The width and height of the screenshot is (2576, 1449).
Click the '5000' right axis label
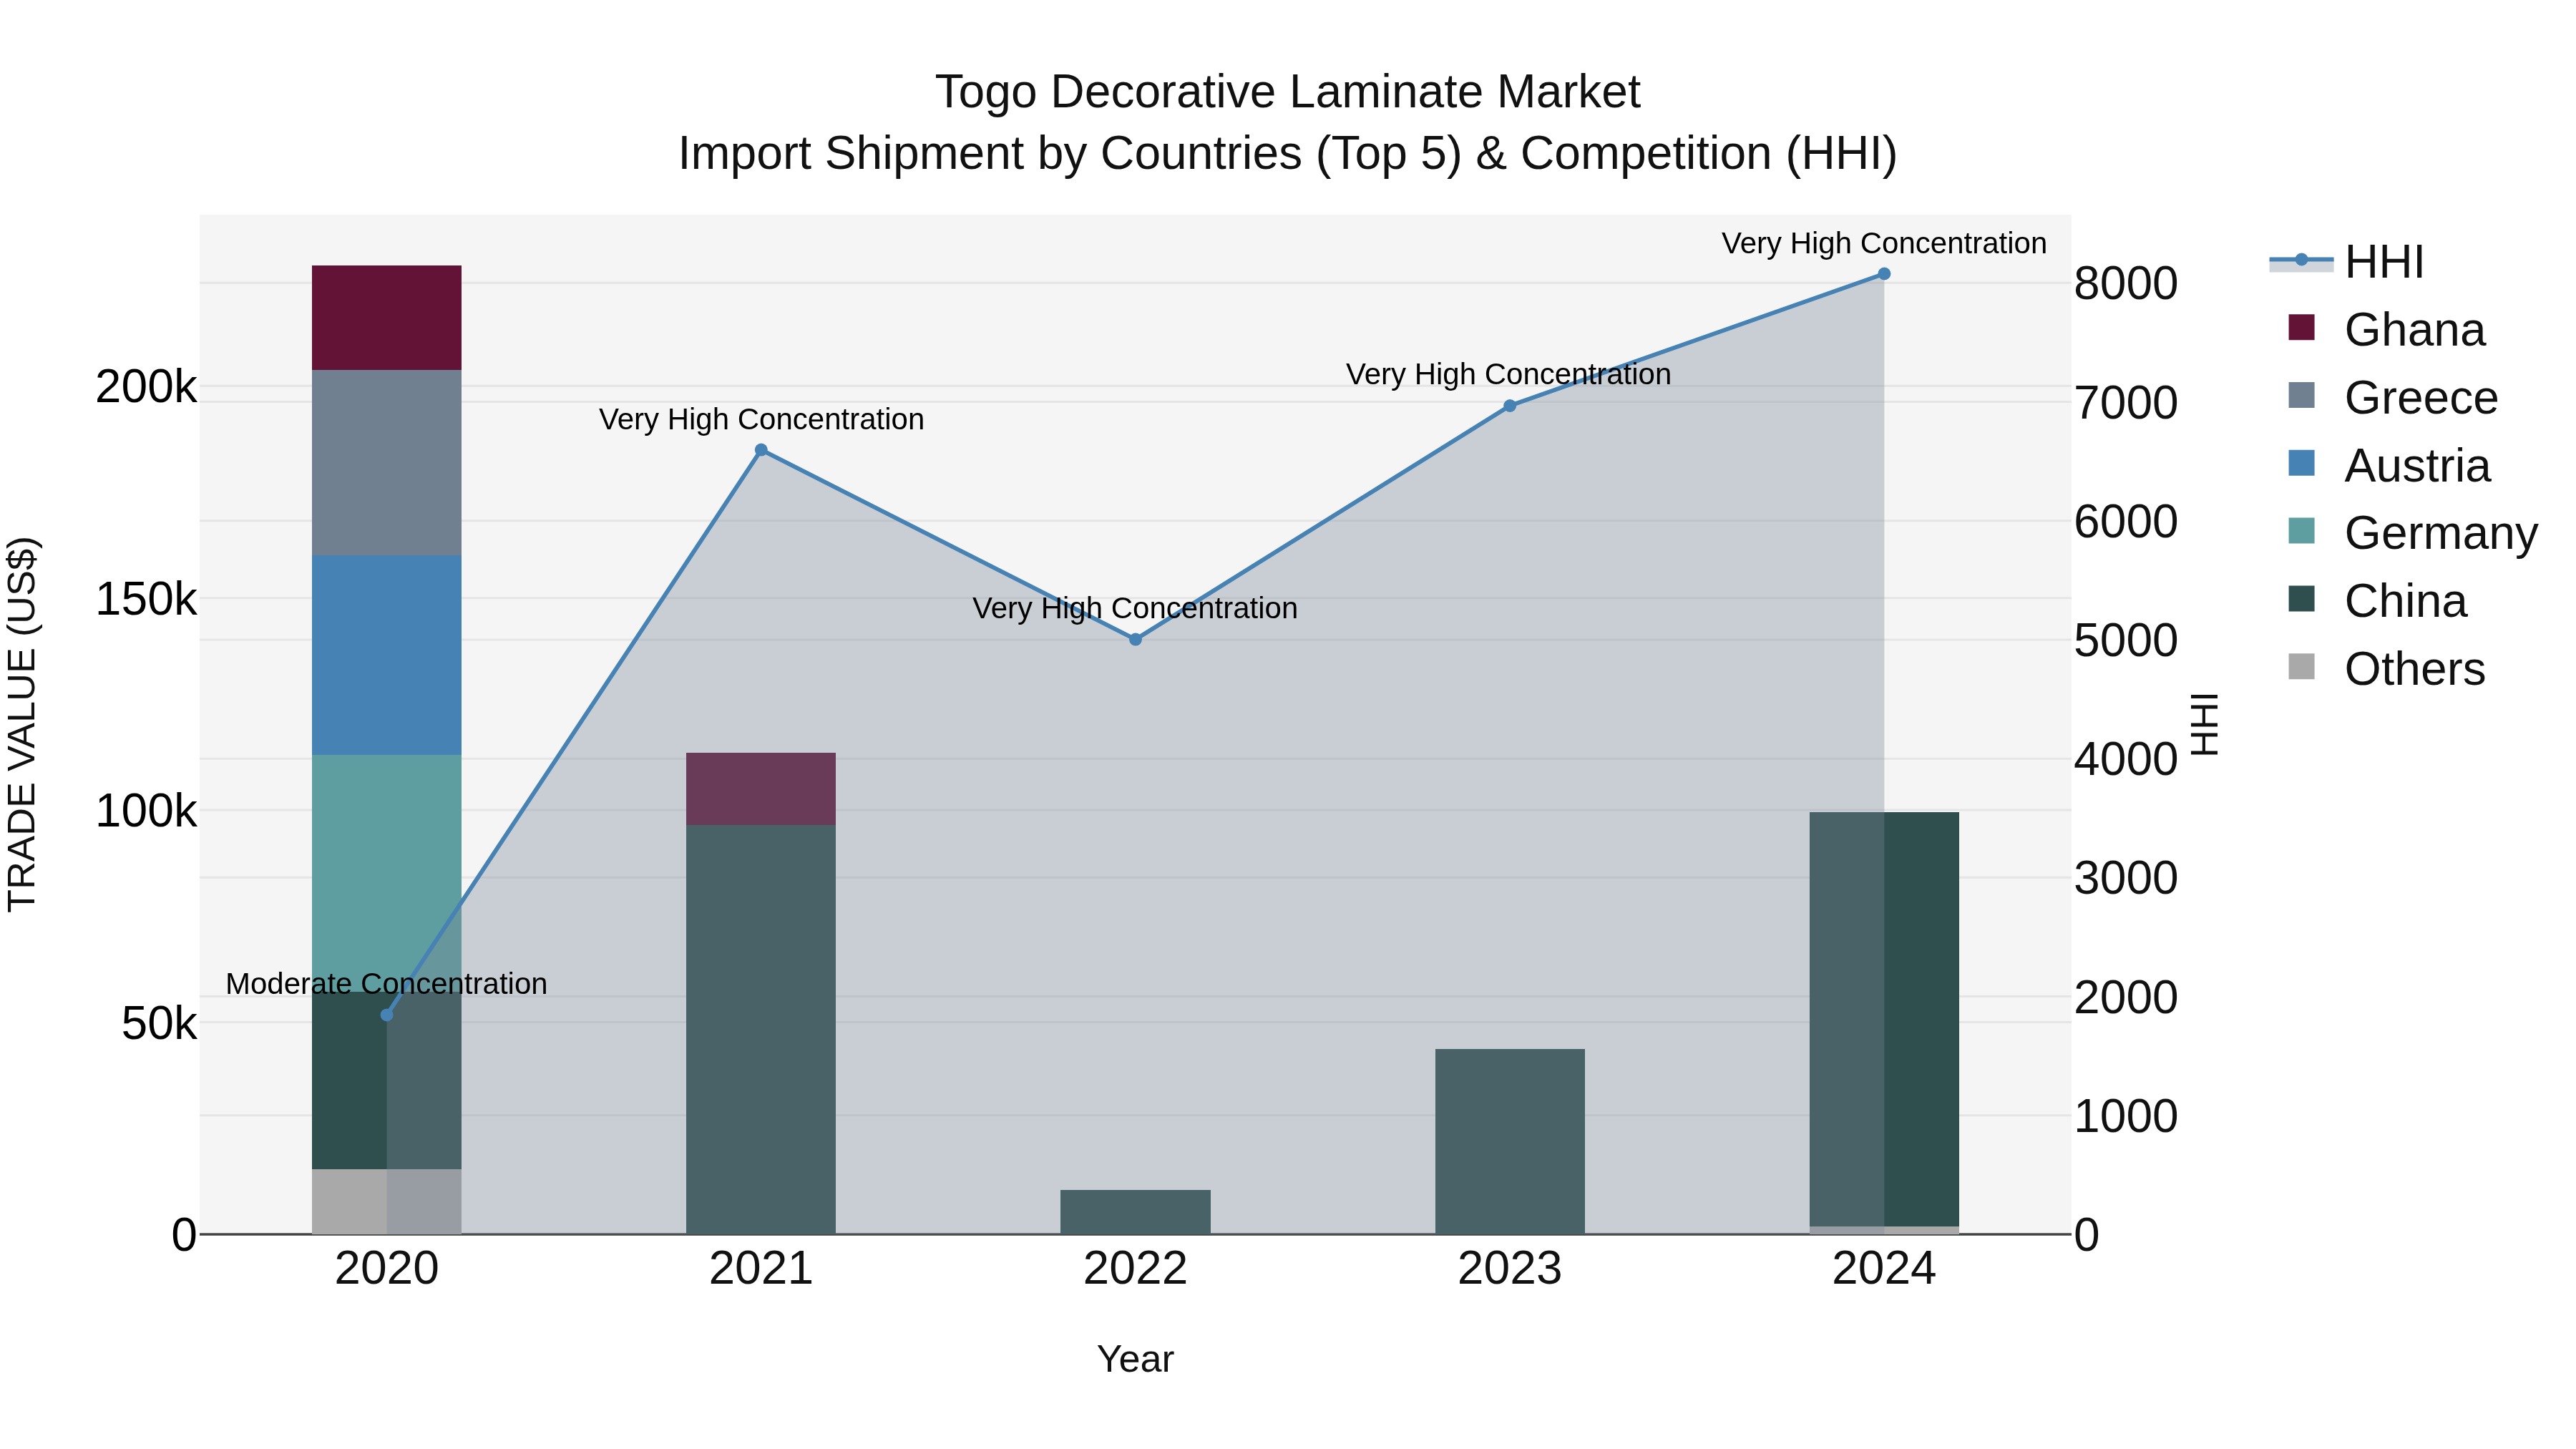click(x=2126, y=640)
